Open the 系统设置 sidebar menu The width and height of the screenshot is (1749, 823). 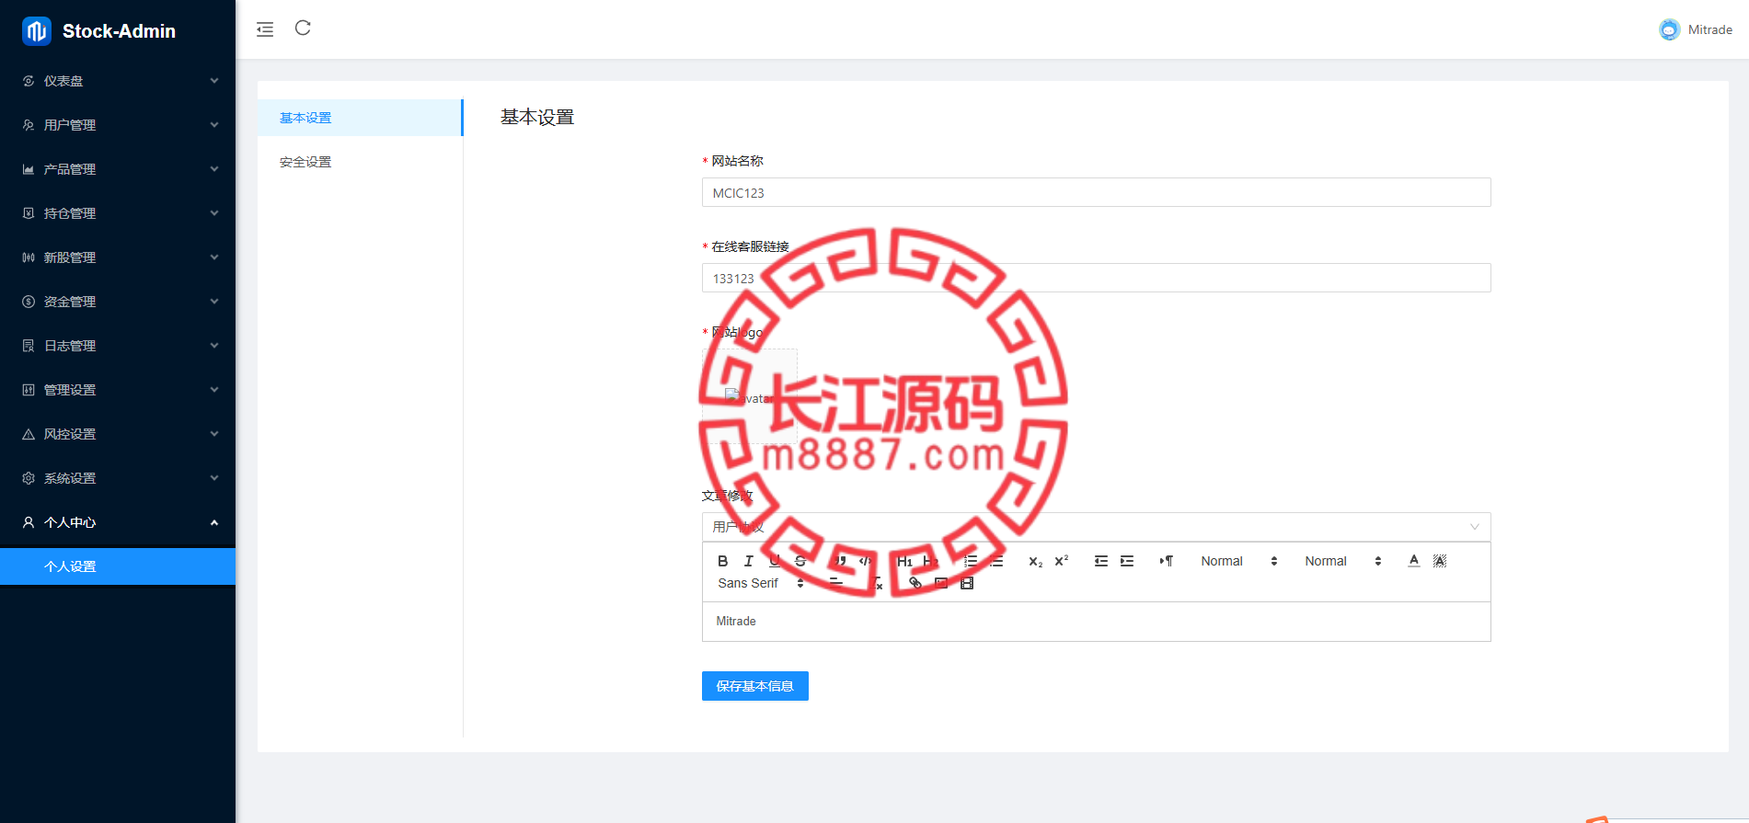[118, 478]
